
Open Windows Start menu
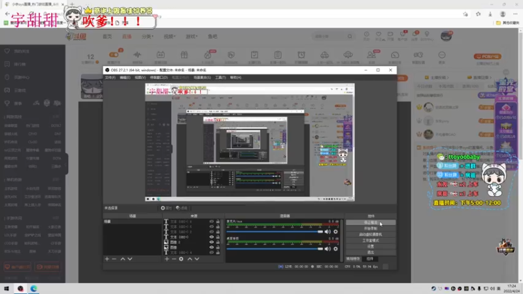7,289
